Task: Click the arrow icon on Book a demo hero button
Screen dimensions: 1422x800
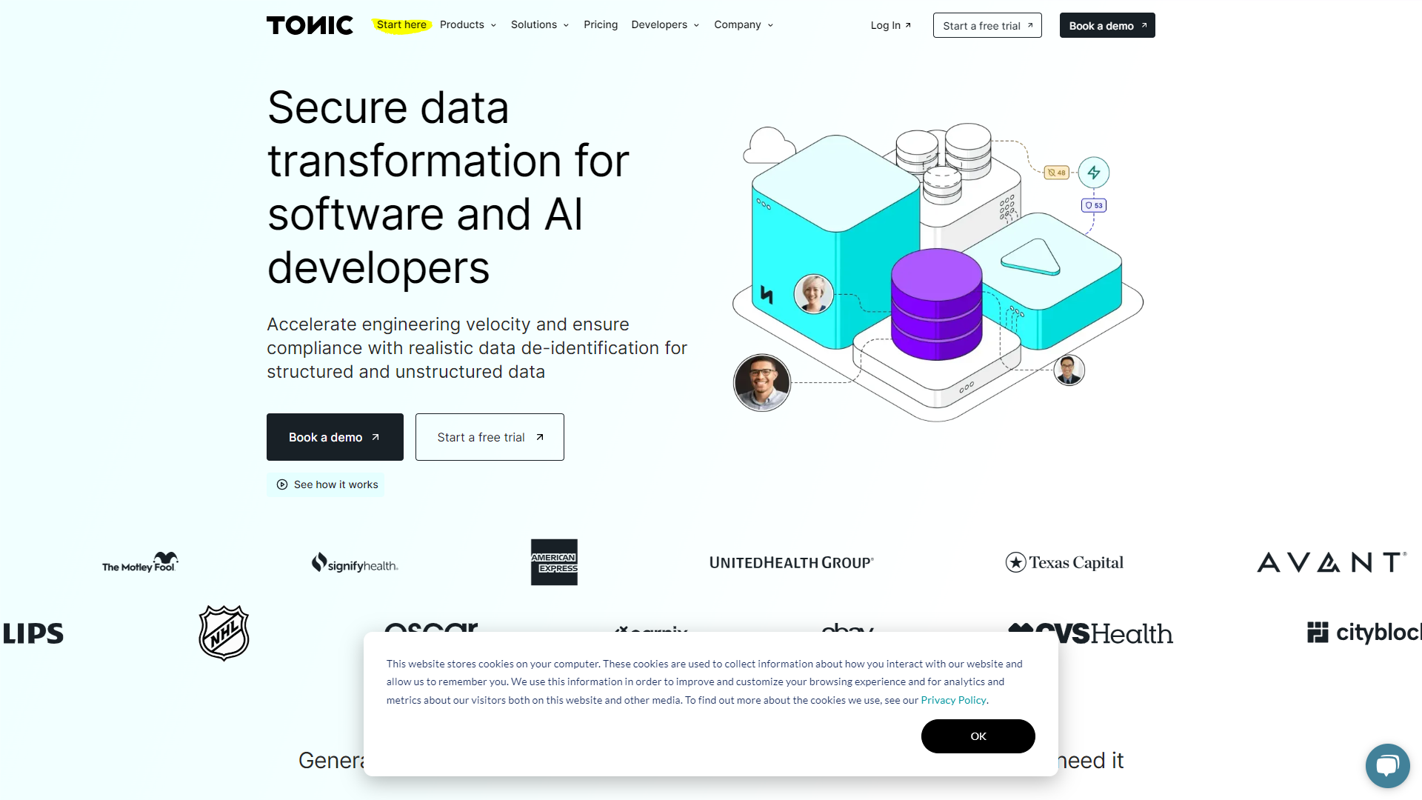Action: (376, 436)
